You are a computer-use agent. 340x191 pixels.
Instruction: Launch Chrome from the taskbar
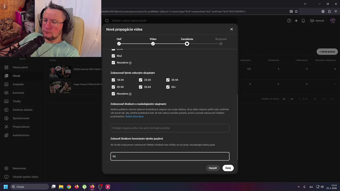[x=69, y=187]
